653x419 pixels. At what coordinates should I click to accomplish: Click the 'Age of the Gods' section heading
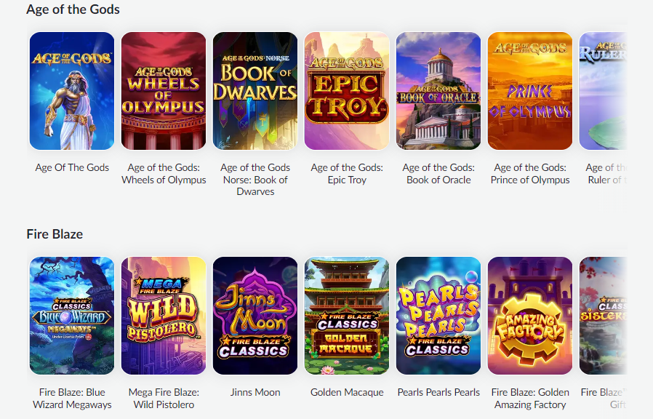pos(73,9)
